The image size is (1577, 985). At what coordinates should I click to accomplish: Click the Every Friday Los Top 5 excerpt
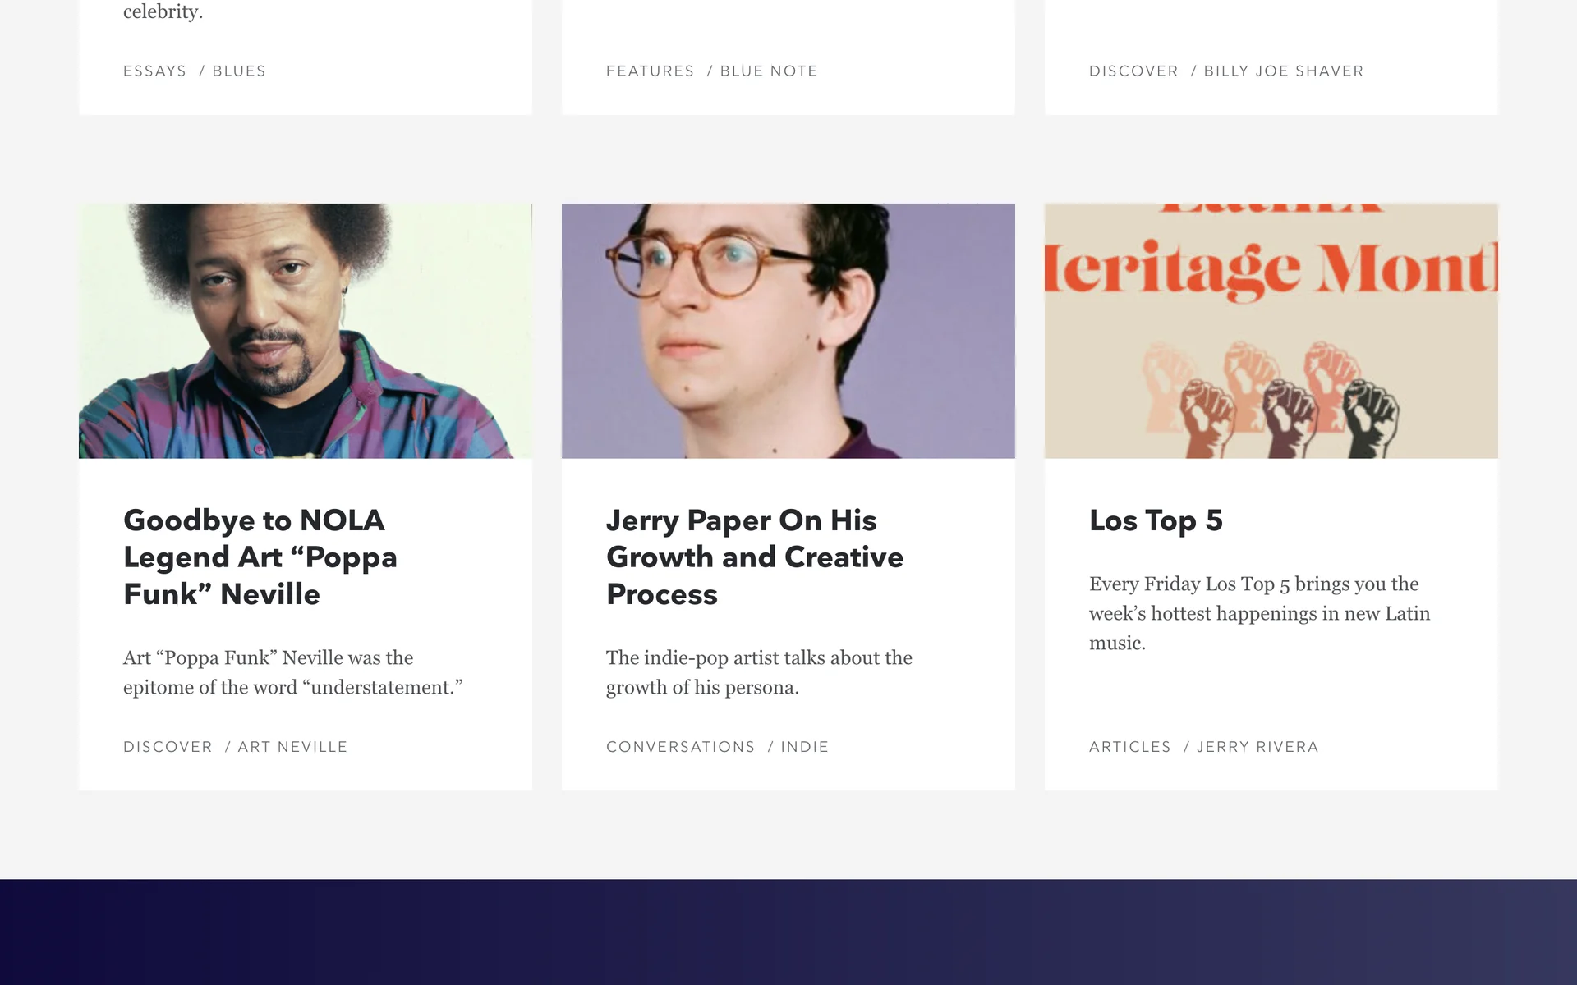click(x=1260, y=613)
